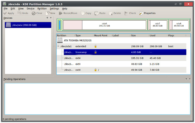Viewport: 195px width, 123px height.
Task: Open the Device menu
Action: (x=31, y=9)
